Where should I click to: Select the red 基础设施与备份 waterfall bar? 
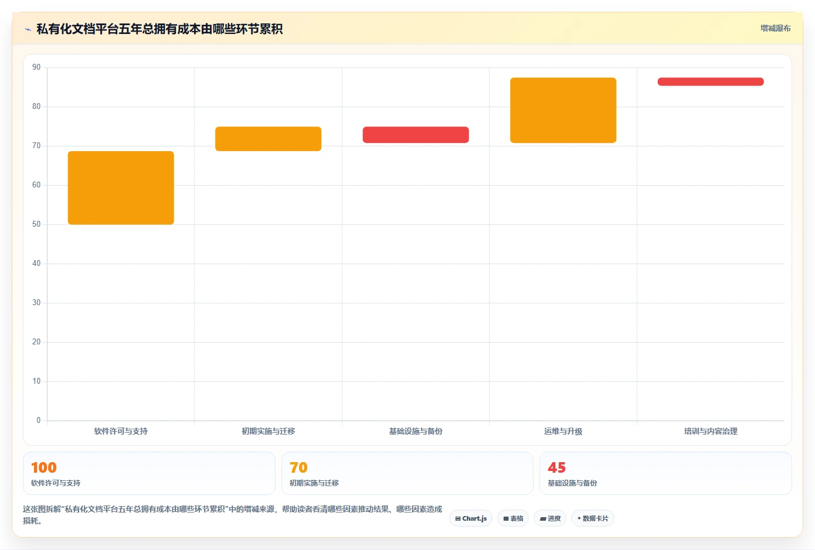pos(416,135)
